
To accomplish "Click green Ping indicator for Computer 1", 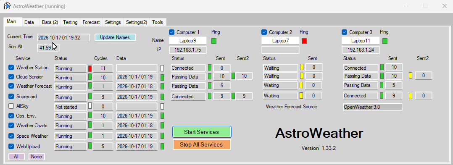I will pos(214,41).
